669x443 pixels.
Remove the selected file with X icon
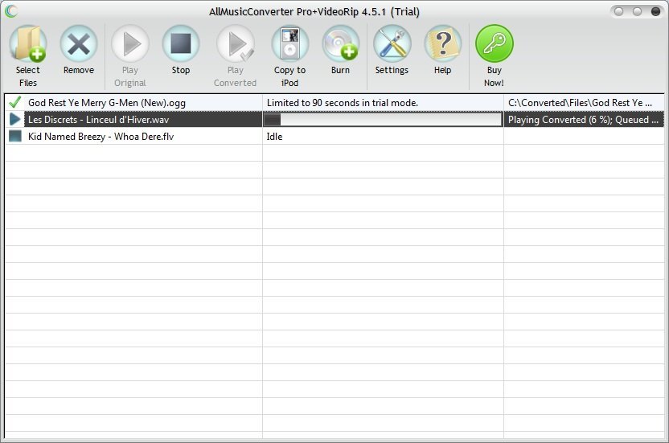point(79,44)
